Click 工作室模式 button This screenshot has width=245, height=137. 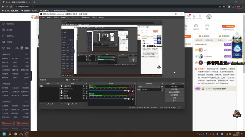coord(174,95)
